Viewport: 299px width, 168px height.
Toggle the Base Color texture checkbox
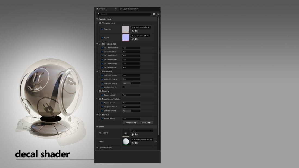(102, 29)
